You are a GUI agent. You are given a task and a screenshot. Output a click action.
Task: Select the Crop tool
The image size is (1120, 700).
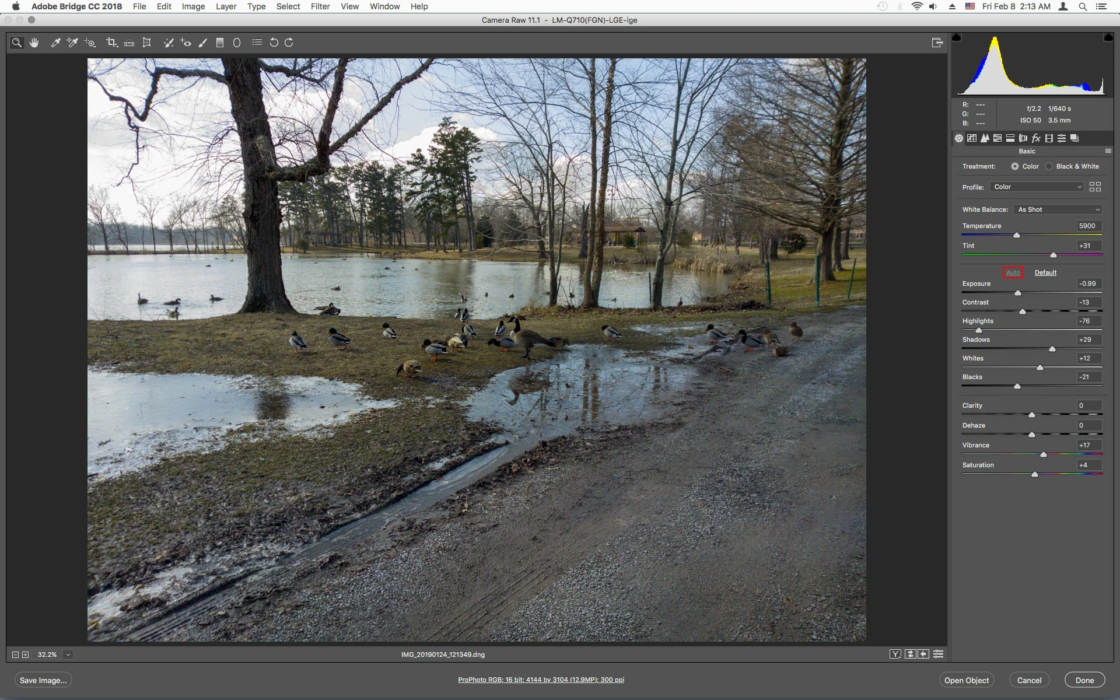coord(111,43)
